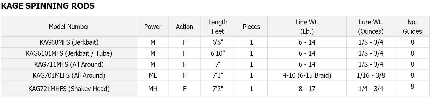The image size is (432, 99).
Task: Click the 8 - 17 line weight cell
Action: pos(307,89)
